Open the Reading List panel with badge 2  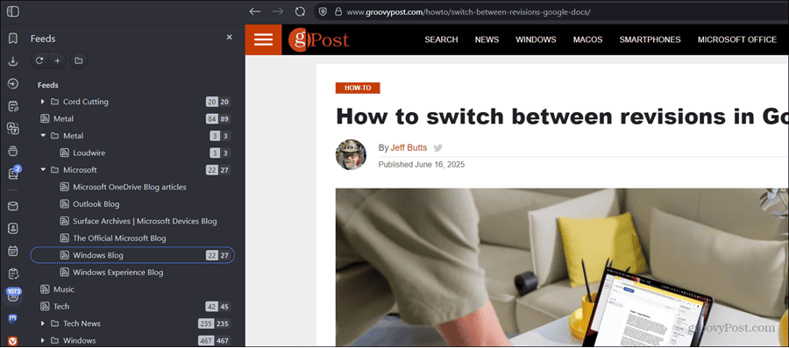click(13, 173)
